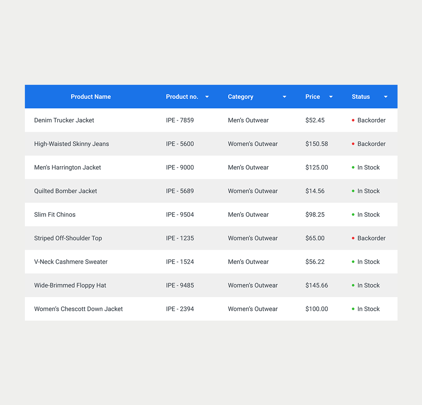Image resolution: width=422 pixels, height=405 pixels.
Task: Click the Product Name column header
Action: point(91,97)
